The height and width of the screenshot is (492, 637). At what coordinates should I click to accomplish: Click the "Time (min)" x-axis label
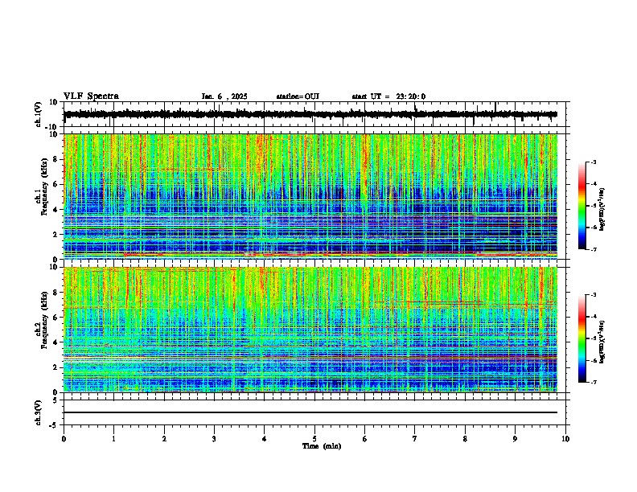click(322, 446)
